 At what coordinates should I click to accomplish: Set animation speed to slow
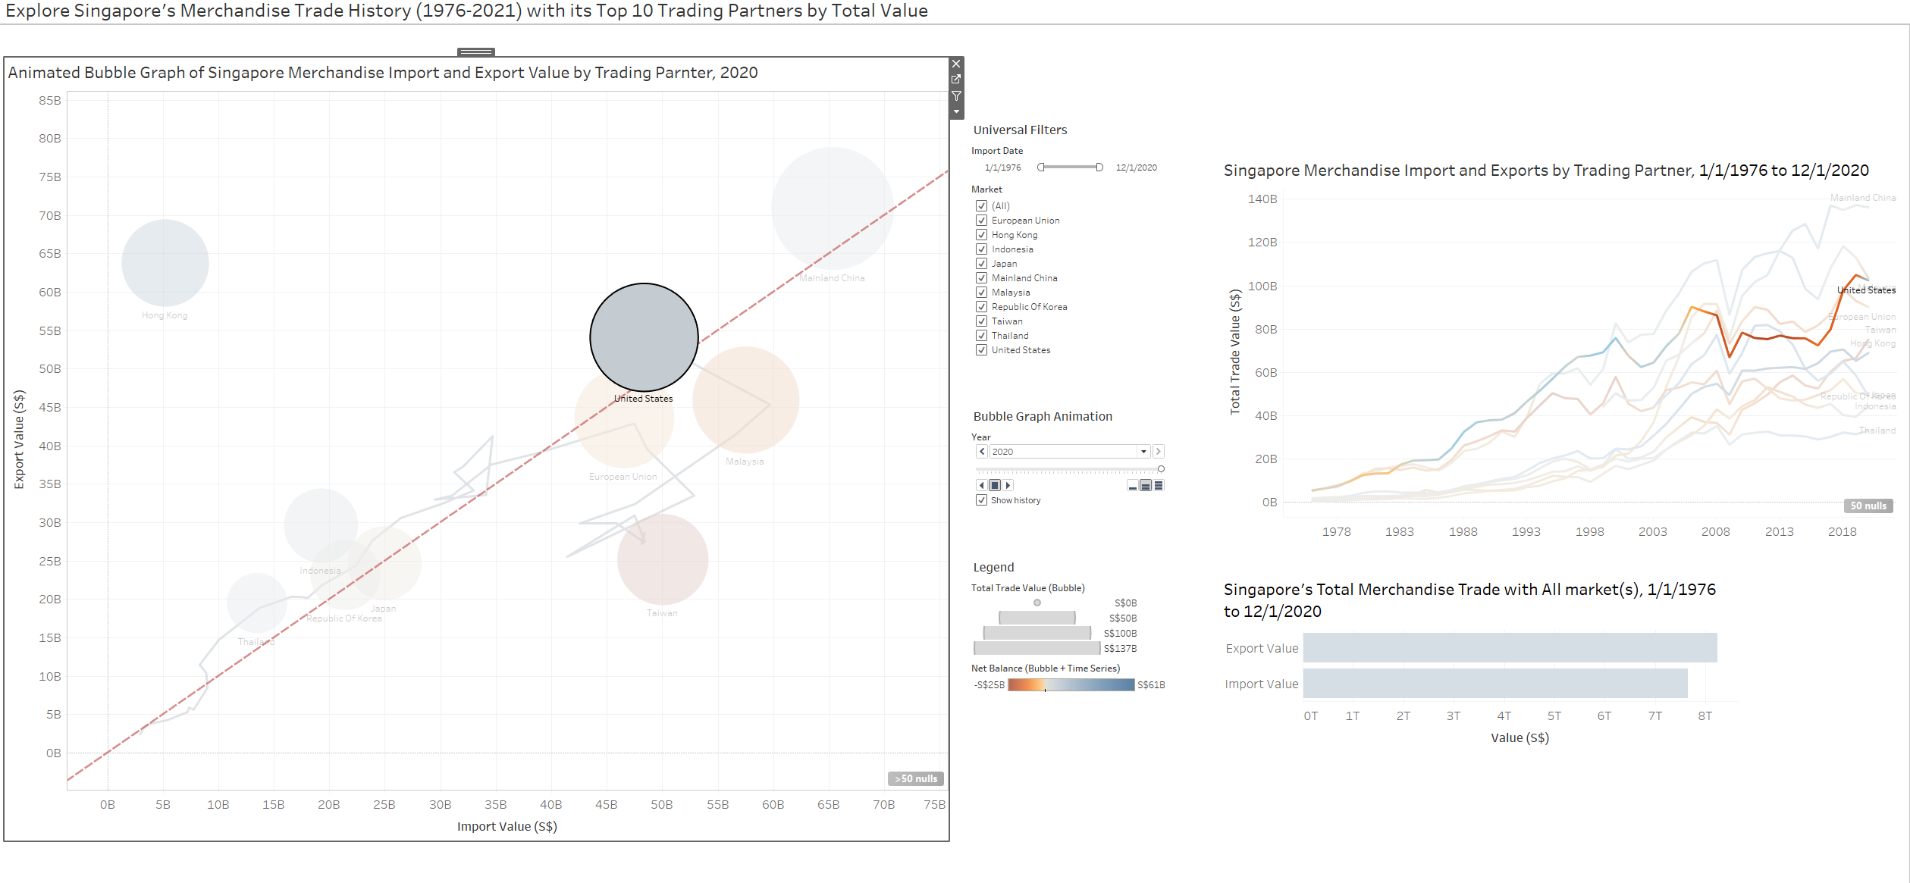[x=1133, y=486]
